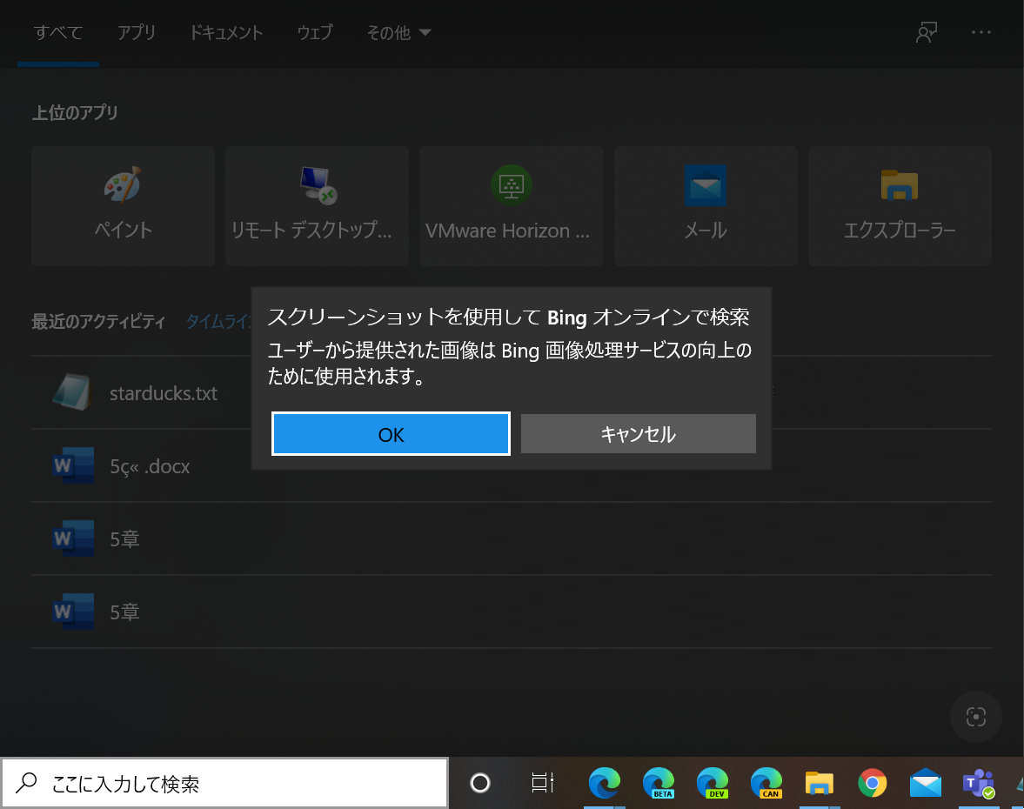
Task: Open Mail app from taskbar
Action: (x=926, y=782)
